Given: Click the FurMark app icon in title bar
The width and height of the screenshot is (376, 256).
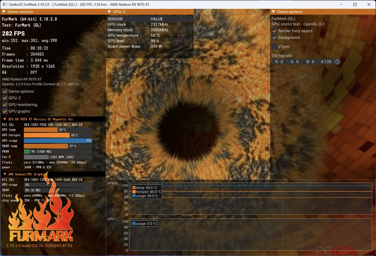Looking at the screenshot, I should coord(5,4).
